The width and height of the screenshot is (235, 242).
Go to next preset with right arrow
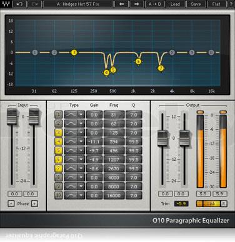[137, 4]
